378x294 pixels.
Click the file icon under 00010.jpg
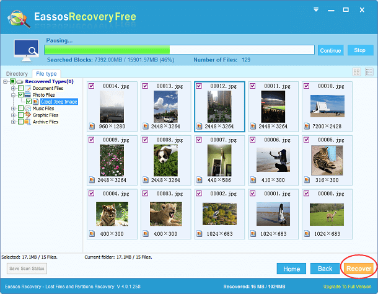(x=307, y=126)
